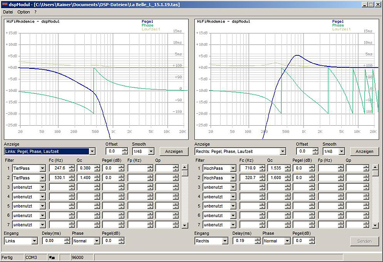Screen dimensions: 383x262
Task: Open the Option menu
Action: tap(23, 12)
